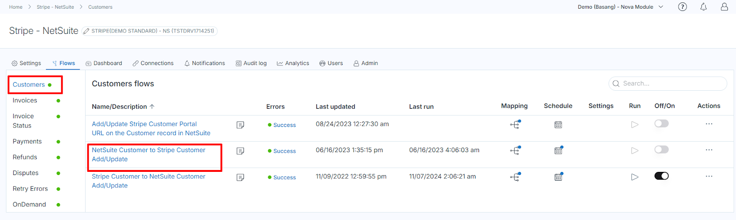Open schedule for NetSuite Customer to Stripe Customer flow

[558, 150]
